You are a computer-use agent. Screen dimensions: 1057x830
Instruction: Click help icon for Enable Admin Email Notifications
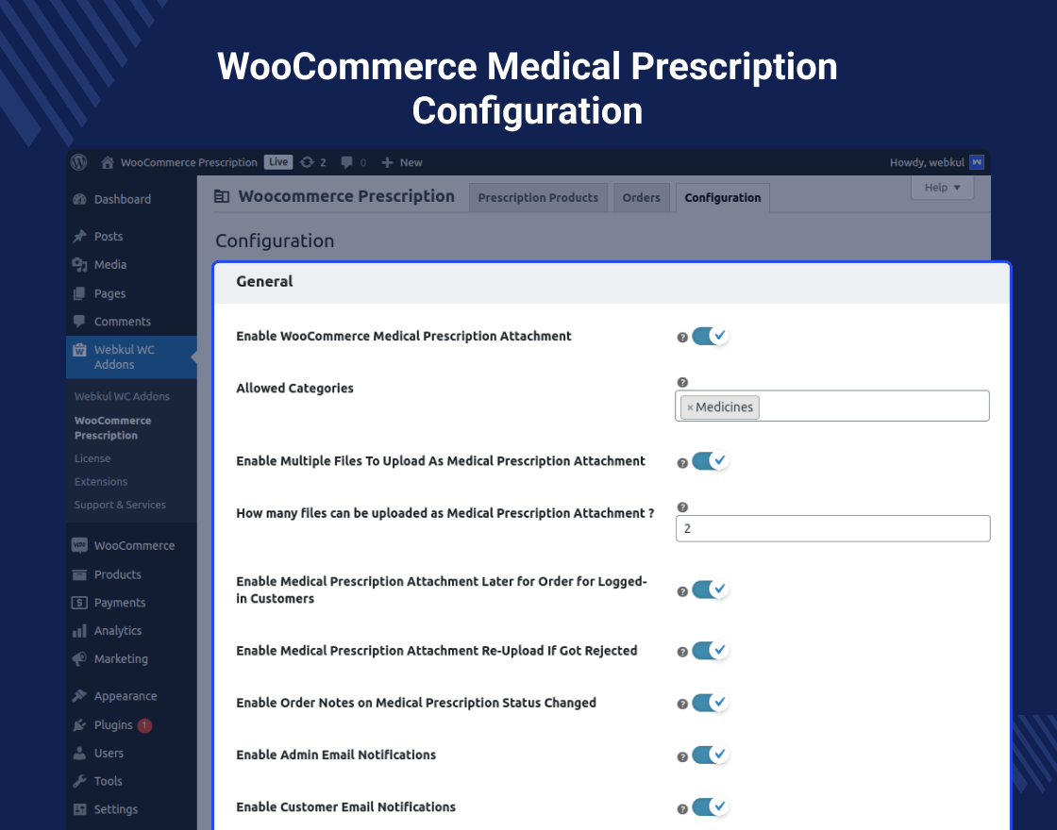pyautogui.click(x=682, y=756)
